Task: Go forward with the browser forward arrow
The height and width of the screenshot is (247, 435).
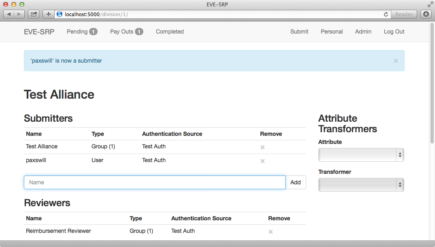Action: (19, 14)
